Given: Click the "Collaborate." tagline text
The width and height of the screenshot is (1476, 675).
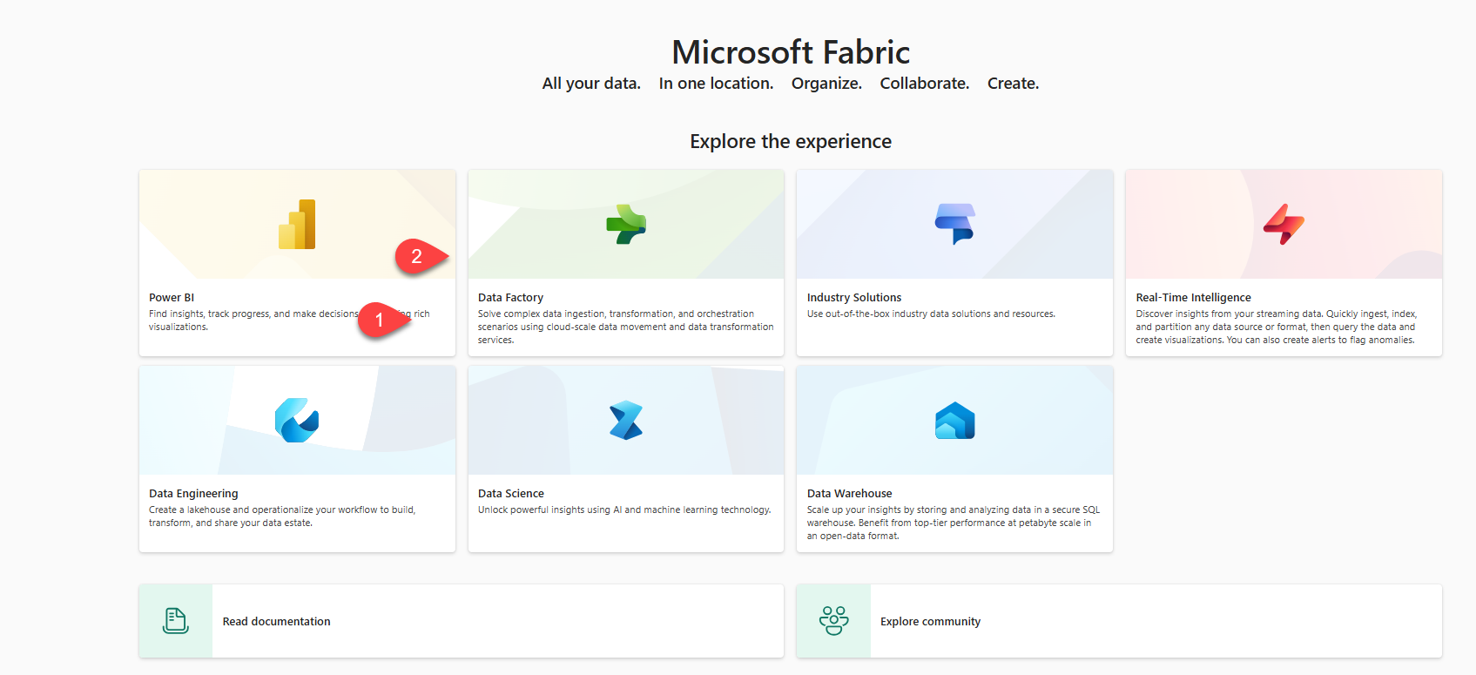Looking at the screenshot, I should [x=924, y=84].
